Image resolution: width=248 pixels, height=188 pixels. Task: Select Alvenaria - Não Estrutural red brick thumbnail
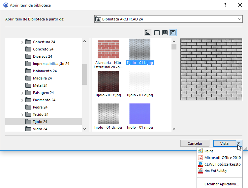click(108, 49)
